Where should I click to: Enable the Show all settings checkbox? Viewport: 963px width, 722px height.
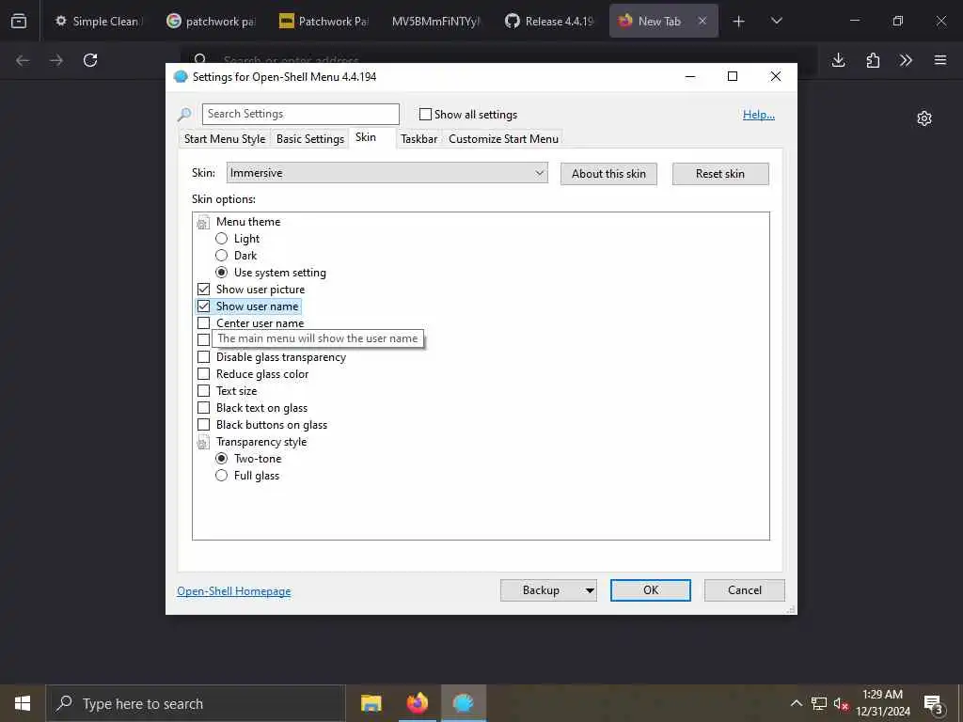coord(425,114)
